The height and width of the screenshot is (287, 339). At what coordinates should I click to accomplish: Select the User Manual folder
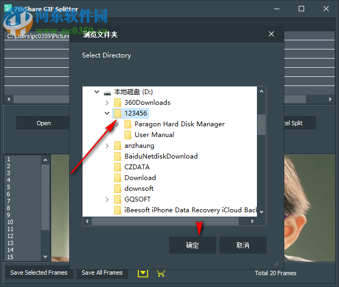pyautogui.click(x=154, y=135)
